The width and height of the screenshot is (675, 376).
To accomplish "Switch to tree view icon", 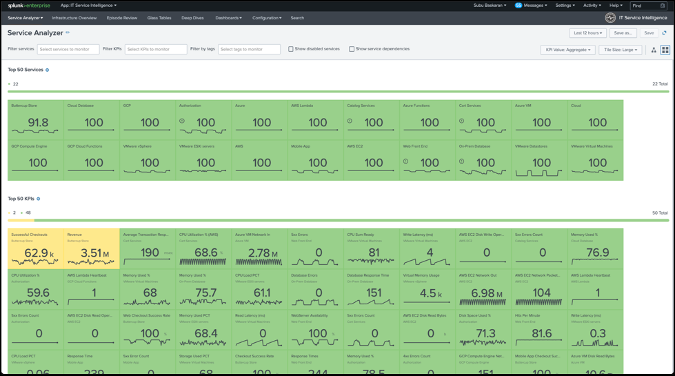I will coord(654,50).
